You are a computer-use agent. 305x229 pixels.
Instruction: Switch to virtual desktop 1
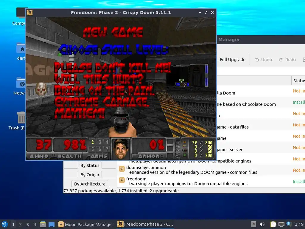pos(13,224)
